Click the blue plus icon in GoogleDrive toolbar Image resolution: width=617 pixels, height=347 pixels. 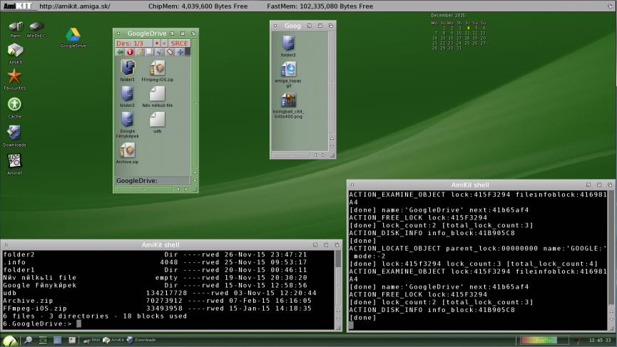tap(180, 52)
